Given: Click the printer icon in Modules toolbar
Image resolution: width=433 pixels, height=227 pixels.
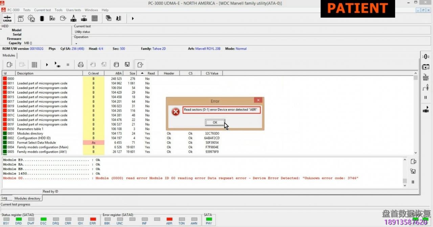Looking at the screenshot, I should (x=81, y=65).
